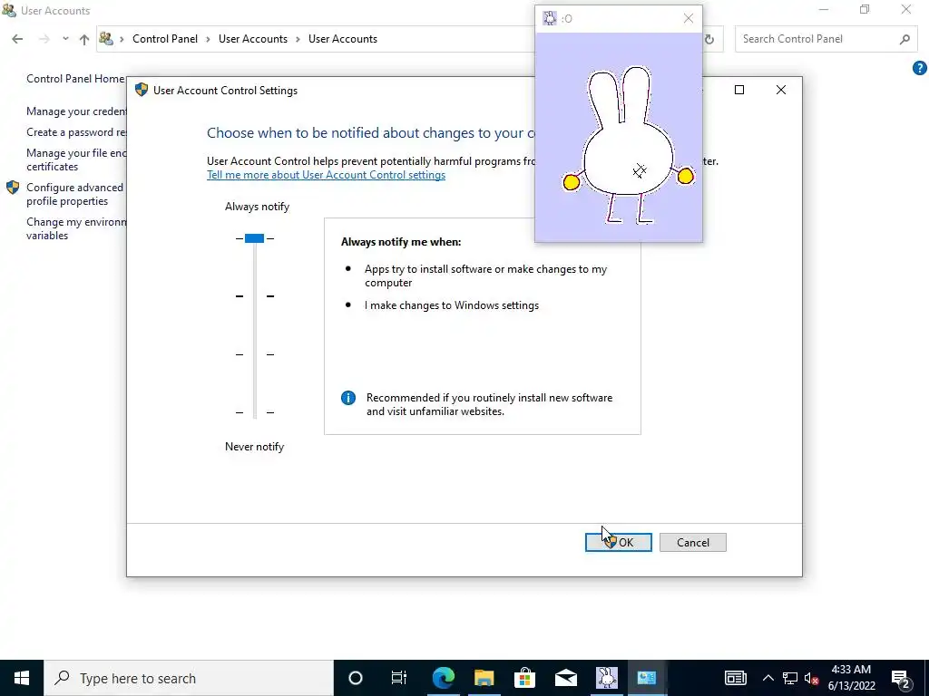The image size is (929, 696).
Task: Open Create a password reset link
Action: [x=76, y=132]
